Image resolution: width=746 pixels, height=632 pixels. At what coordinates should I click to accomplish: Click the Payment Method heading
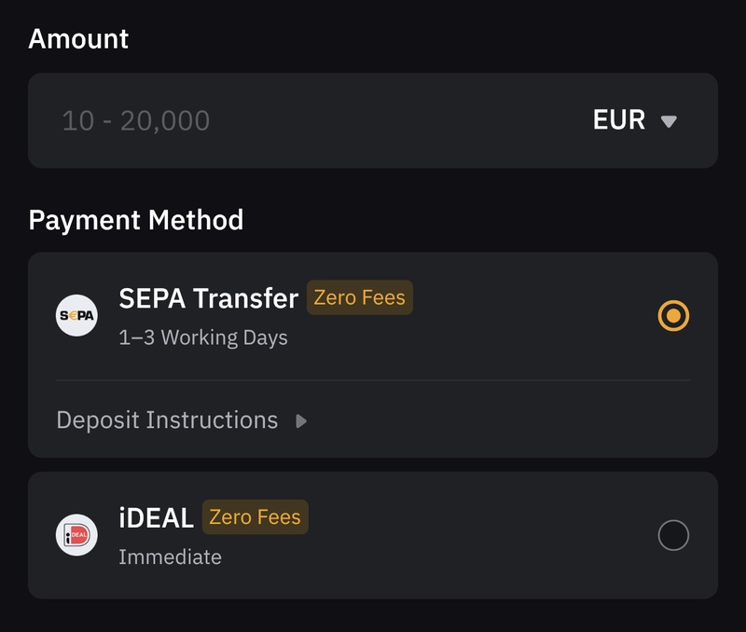[x=136, y=220]
